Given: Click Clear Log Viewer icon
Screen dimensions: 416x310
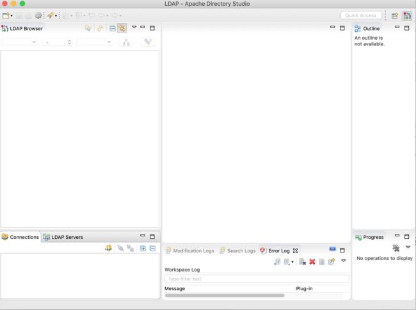Looking at the screenshot, I should 302,262.
